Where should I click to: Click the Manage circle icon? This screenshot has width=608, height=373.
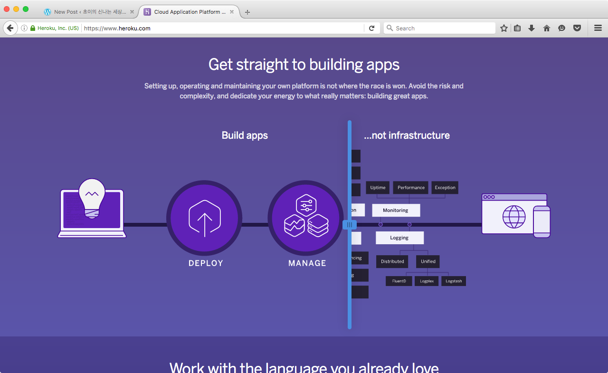(305, 219)
